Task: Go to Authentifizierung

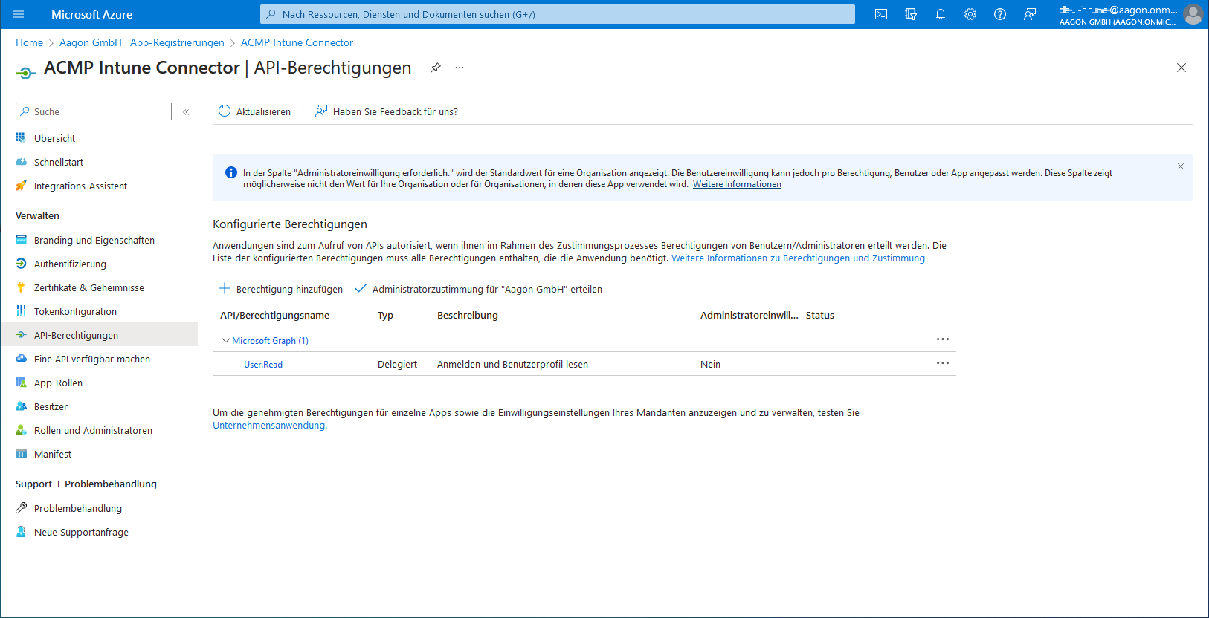Action: click(x=70, y=264)
